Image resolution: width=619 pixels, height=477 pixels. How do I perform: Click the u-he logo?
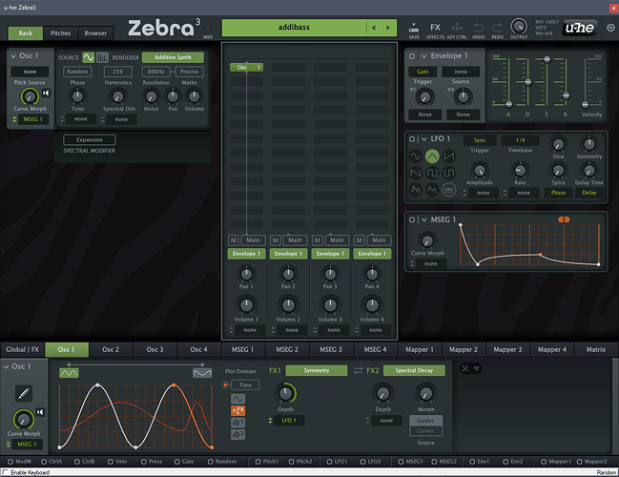(x=579, y=28)
